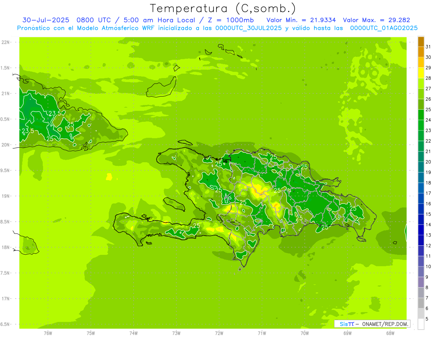The image size is (438, 338).
Task: Click the '75W' longitude axis label
Action: click(x=91, y=333)
